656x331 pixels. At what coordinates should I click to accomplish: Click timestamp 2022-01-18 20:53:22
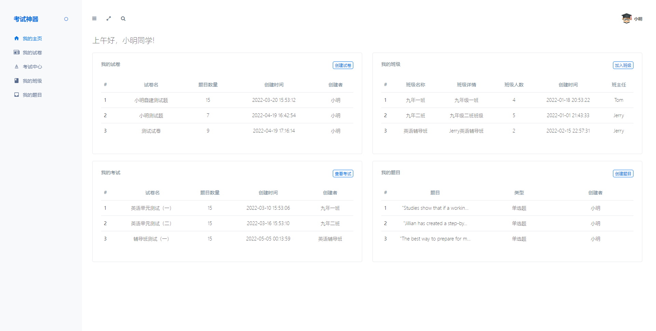(x=568, y=100)
